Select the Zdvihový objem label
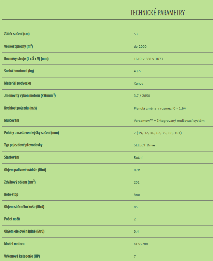Screen dimensions: 213x261 (x=20, y=182)
